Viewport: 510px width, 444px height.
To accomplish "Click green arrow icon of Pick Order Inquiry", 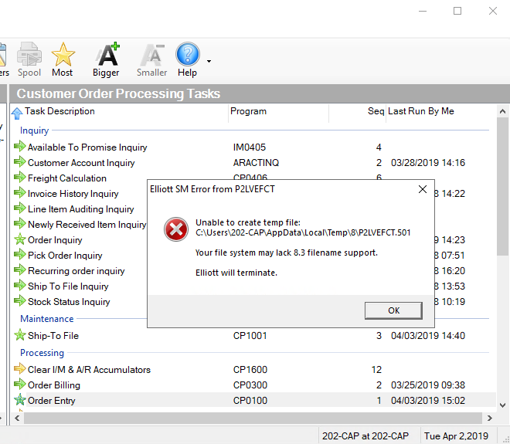I will coord(20,254).
